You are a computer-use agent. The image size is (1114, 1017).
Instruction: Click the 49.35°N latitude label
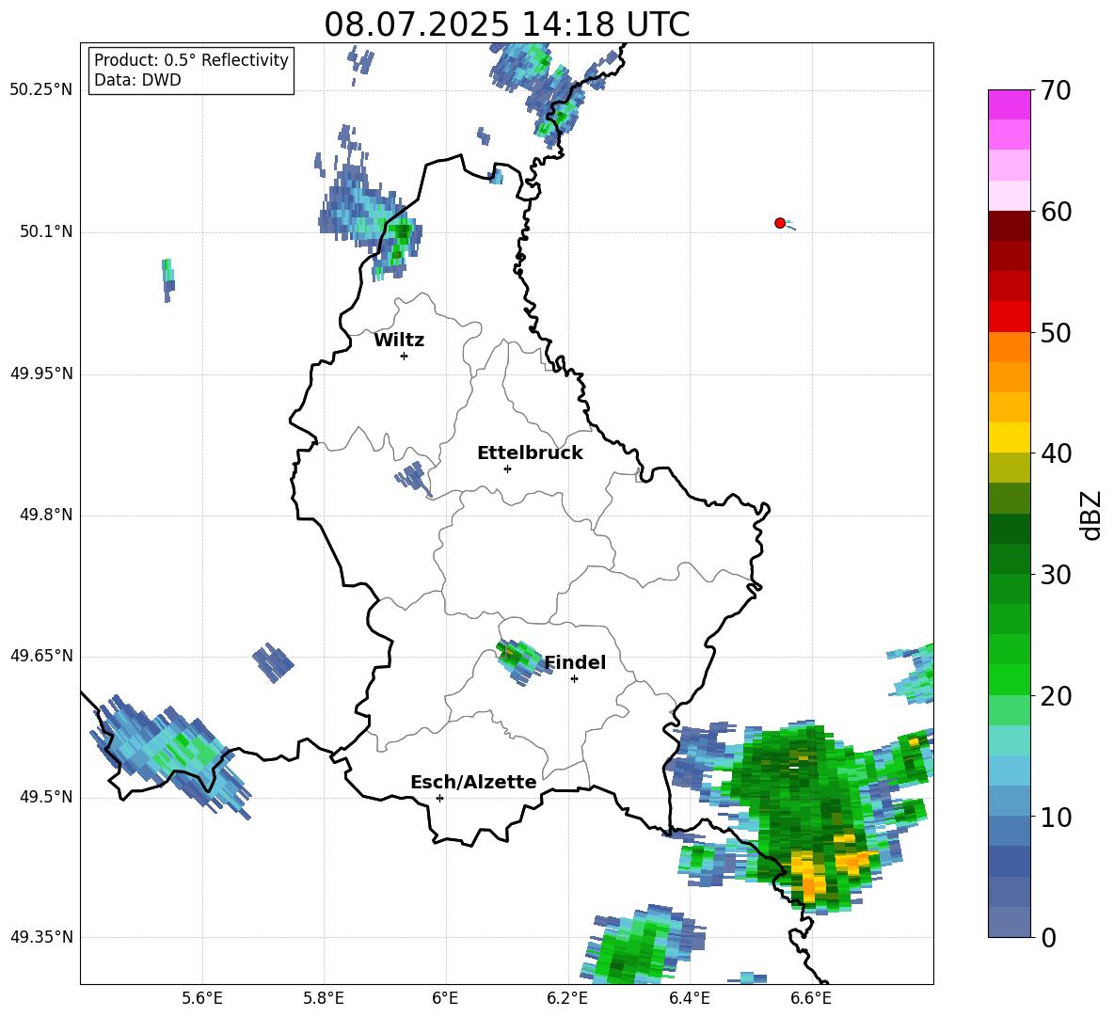click(41, 937)
